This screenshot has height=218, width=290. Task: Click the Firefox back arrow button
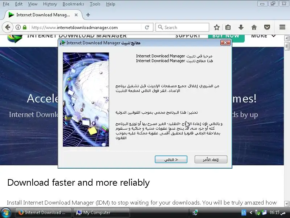coord(8,28)
